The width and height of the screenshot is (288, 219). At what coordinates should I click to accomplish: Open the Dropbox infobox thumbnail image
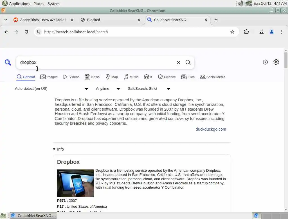point(75,183)
